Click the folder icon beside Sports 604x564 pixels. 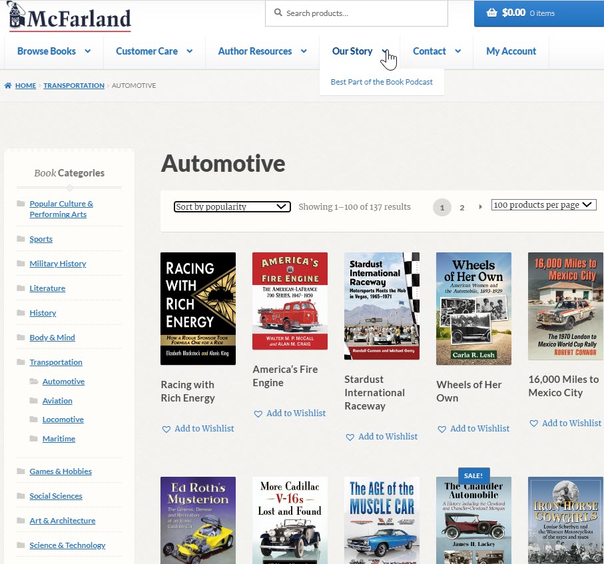click(21, 239)
